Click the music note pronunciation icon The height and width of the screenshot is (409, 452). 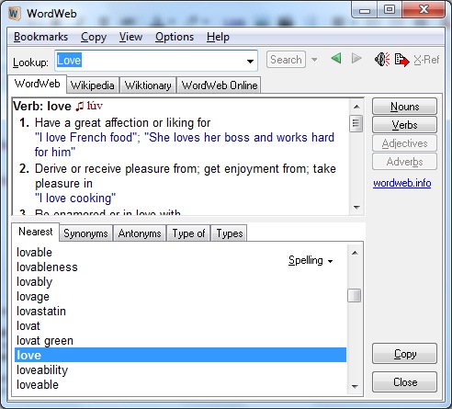pos(80,107)
